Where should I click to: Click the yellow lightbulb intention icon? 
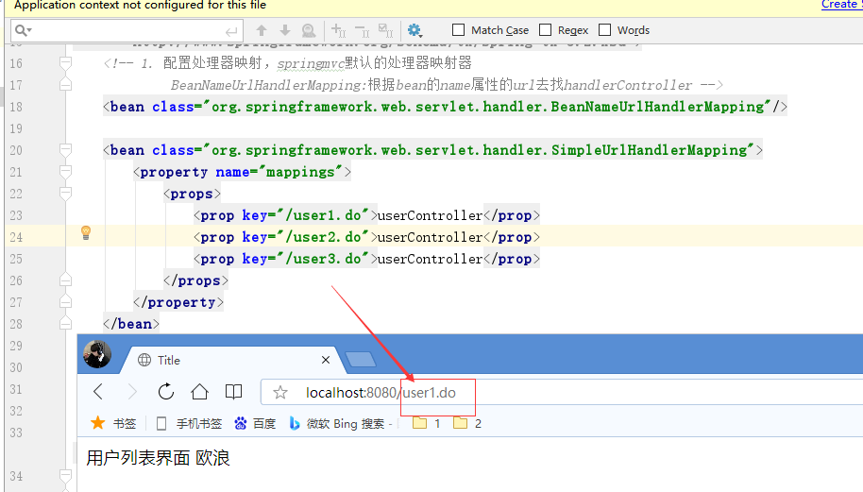(86, 232)
